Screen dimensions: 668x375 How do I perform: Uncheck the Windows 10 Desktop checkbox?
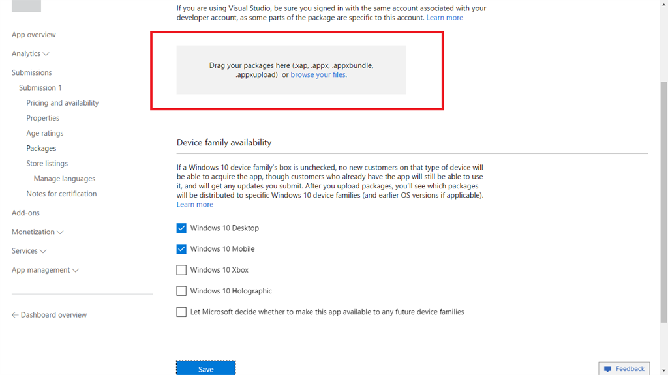(181, 228)
